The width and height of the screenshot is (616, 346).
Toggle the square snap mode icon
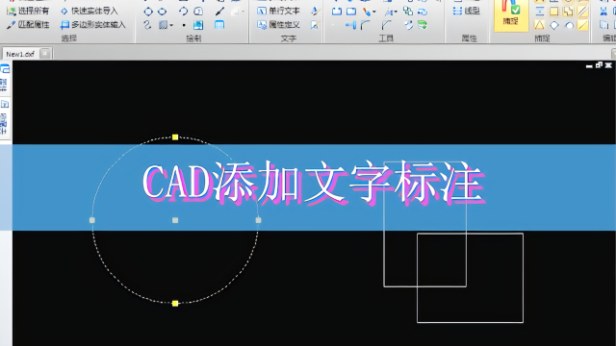(x=554, y=12)
